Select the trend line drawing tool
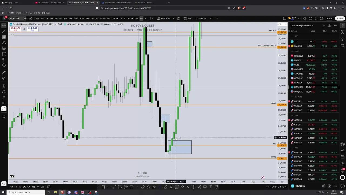 tap(4, 31)
